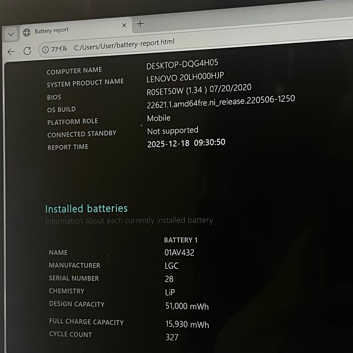The height and width of the screenshot is (353, 353).
Task: Open the tab search chevron dropdown
Action: coord(11,34)
